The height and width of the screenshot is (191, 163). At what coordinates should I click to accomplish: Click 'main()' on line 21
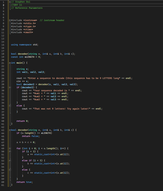click(20, 63)
